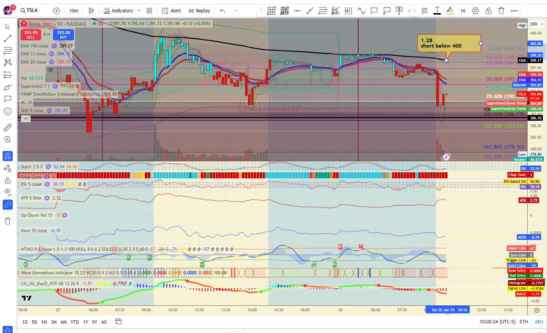Screen dimensions: 547x333
Task: Expand favorite indicators dropdown arrow
Action: (x=139, y=11)
